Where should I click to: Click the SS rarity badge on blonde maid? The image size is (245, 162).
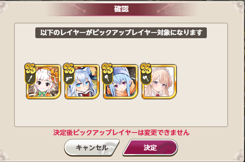tap(146, 68)
